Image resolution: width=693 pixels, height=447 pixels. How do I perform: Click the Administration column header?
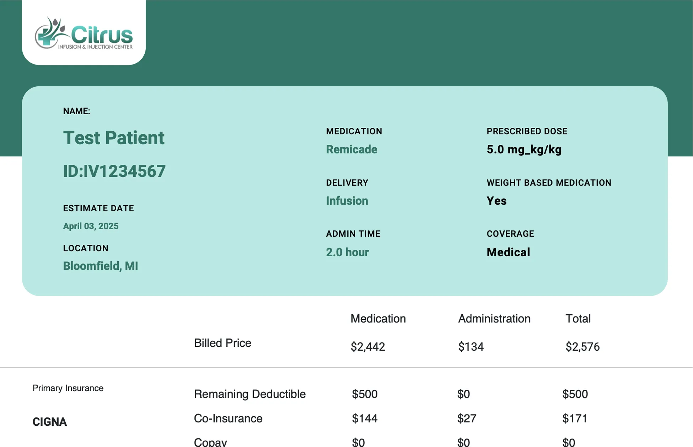coord(494,319)
